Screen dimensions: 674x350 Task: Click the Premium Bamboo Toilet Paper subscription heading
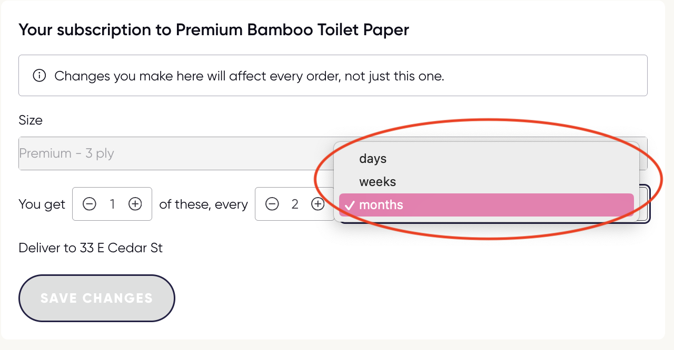(214, 30)
